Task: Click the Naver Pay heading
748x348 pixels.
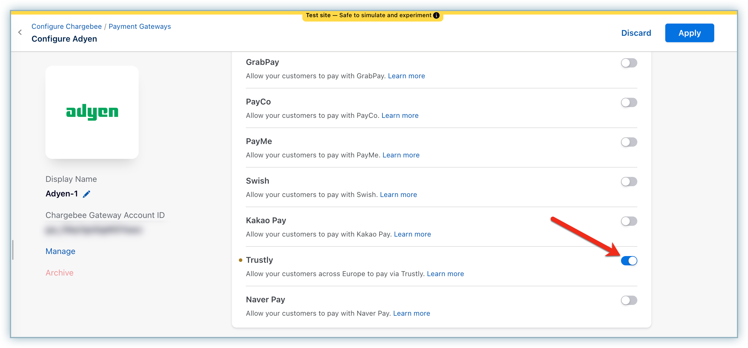Action: point(265,300)
